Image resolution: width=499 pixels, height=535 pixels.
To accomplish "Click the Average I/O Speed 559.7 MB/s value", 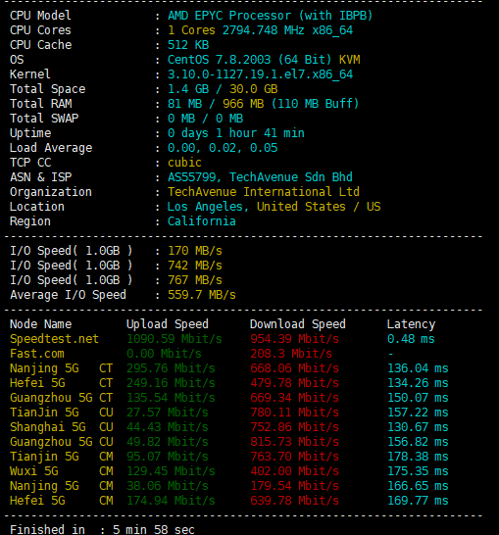I will 201,295.
